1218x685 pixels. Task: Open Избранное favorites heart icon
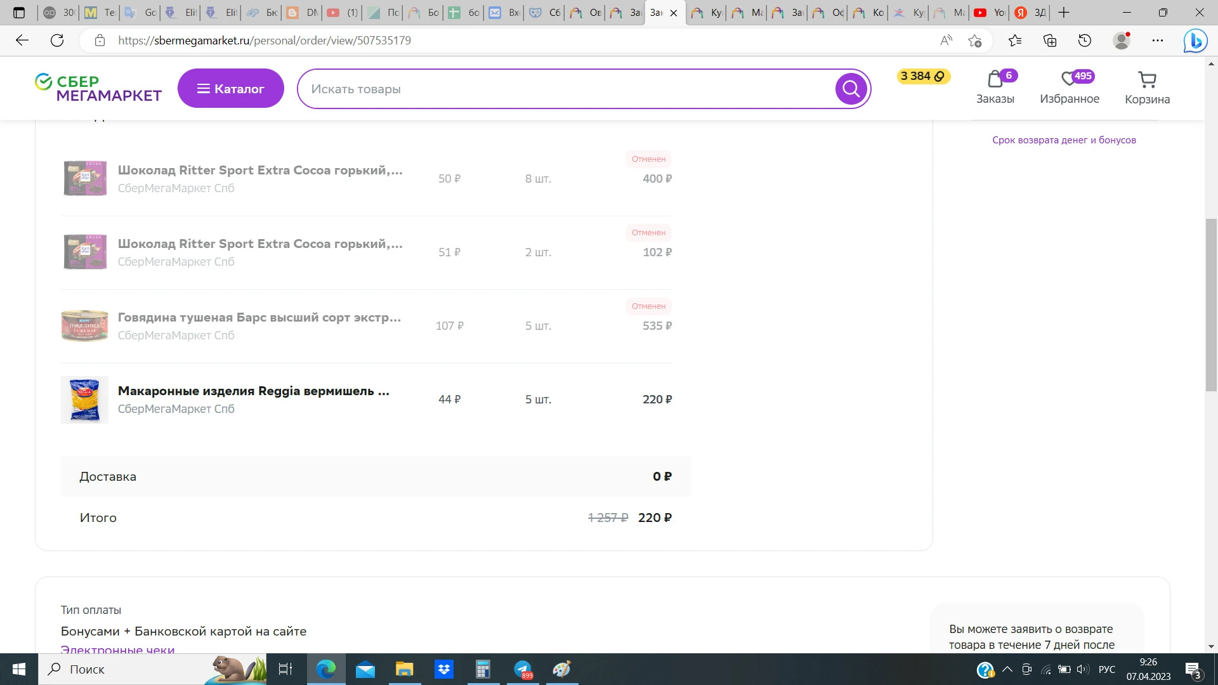(1070, 87)
